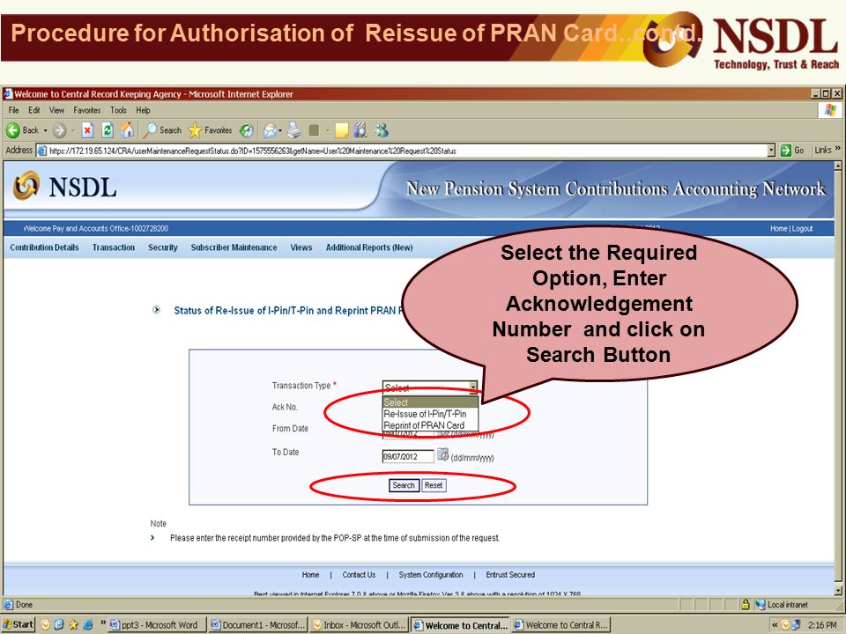846x634 pixels.
Task: Click the page vertical scrollbar down arrow
Action: click(x=838, y=590)
